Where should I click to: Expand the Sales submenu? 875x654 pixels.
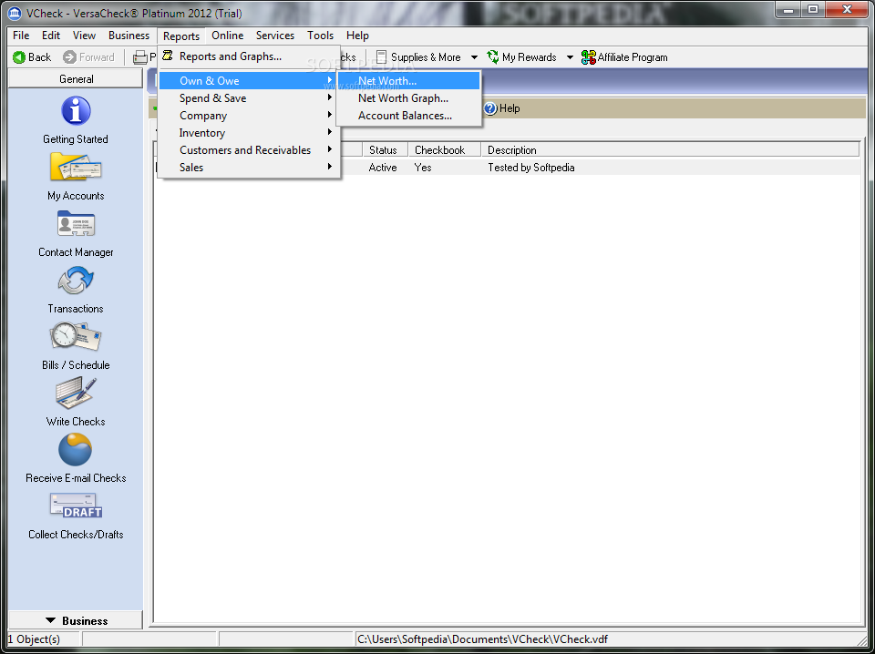pos(250,168)
